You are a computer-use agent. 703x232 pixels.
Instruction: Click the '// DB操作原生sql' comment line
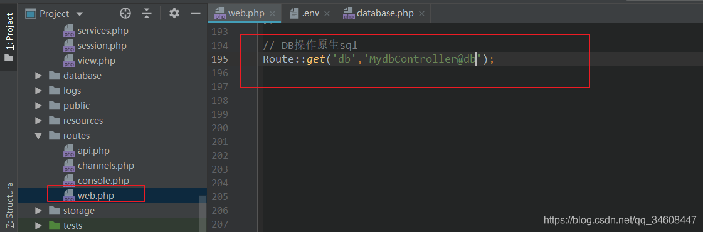click(310, 45)
